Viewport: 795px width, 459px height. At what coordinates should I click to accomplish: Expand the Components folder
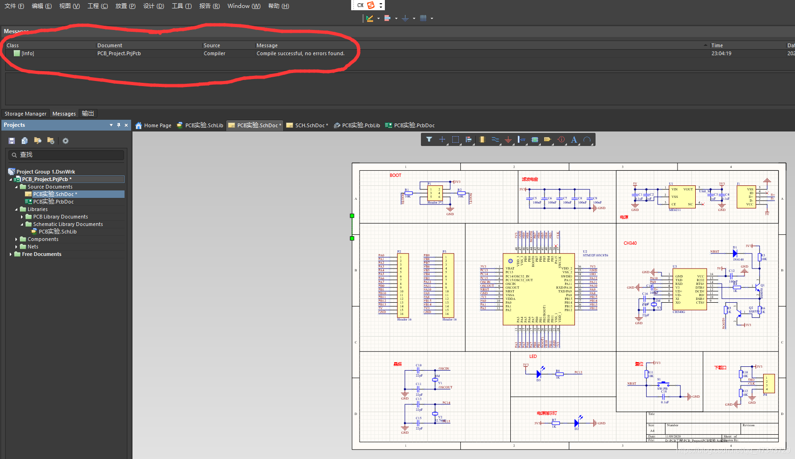16,239
